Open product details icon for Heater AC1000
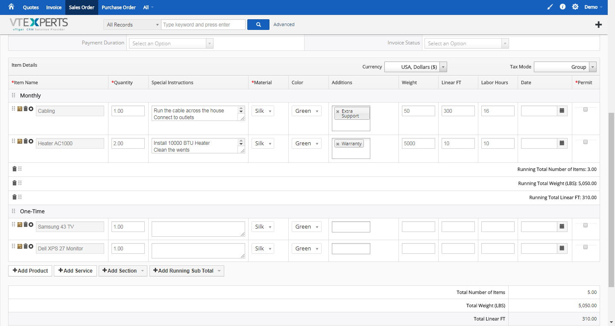Screen dimensions: 615x326 click(x=20, y=141)
